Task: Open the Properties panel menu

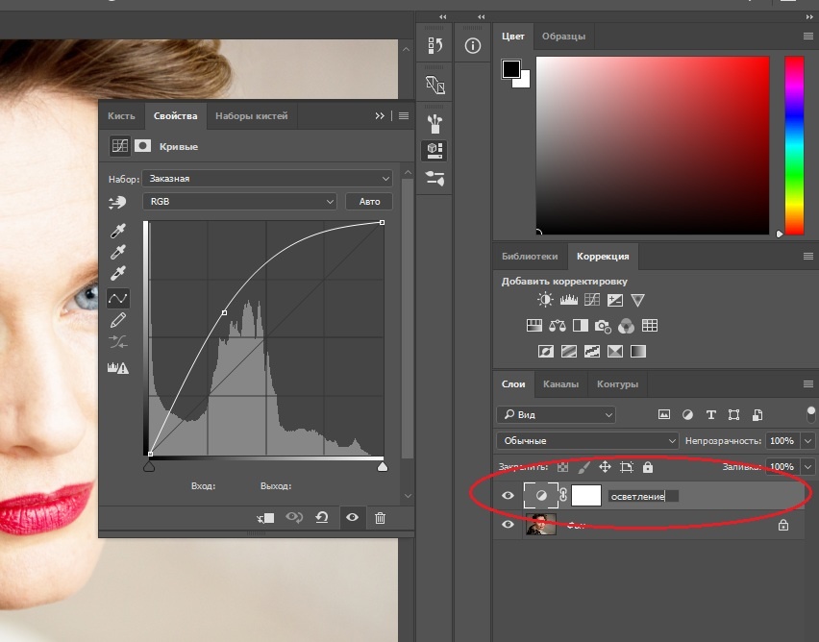Action: point(404,116)
